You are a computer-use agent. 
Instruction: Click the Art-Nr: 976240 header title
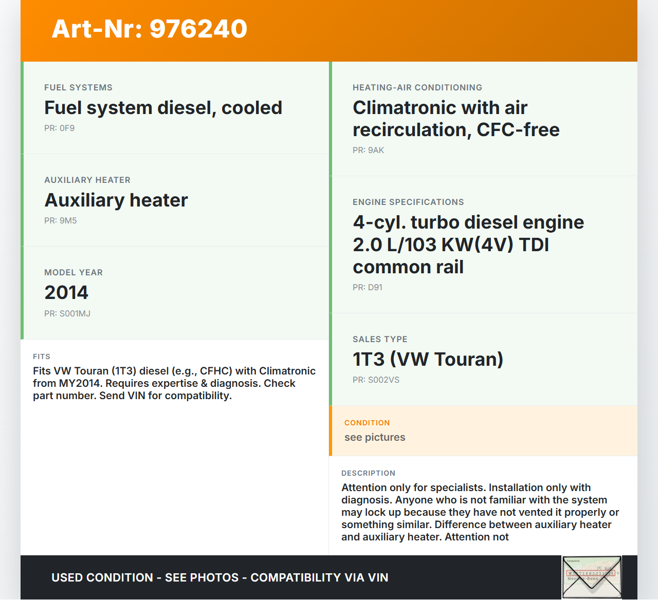tap(150, 29)
